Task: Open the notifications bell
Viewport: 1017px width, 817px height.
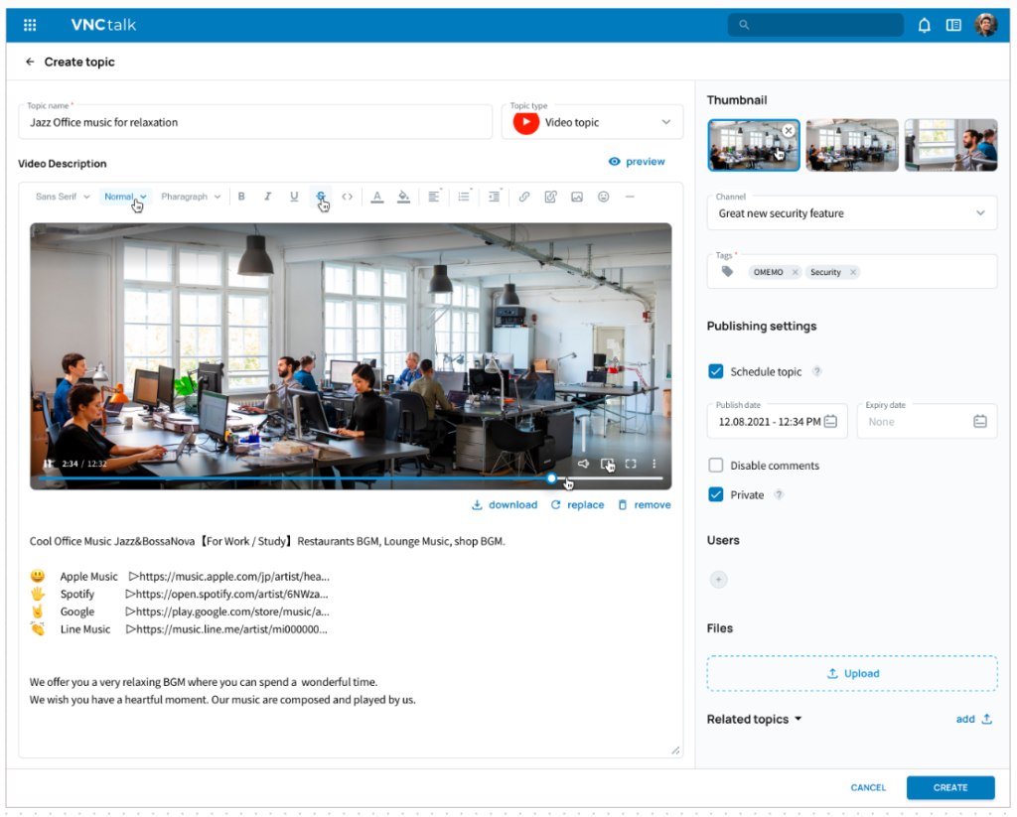Action: click(x=925, y=25)
